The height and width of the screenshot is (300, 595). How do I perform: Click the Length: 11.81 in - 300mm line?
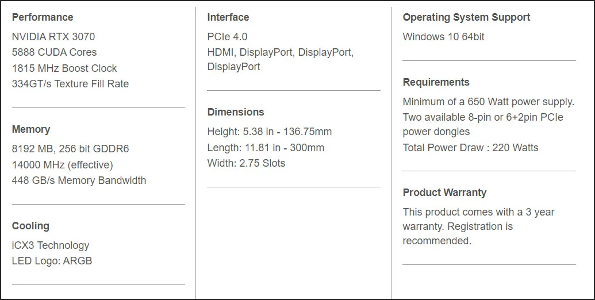click(x=266, y=148)
